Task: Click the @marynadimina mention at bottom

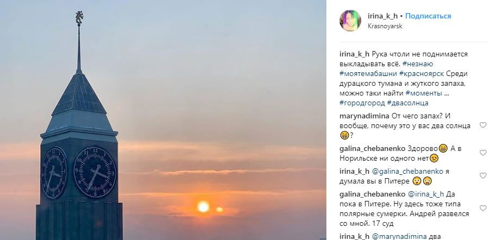Action: pos(401,237)
